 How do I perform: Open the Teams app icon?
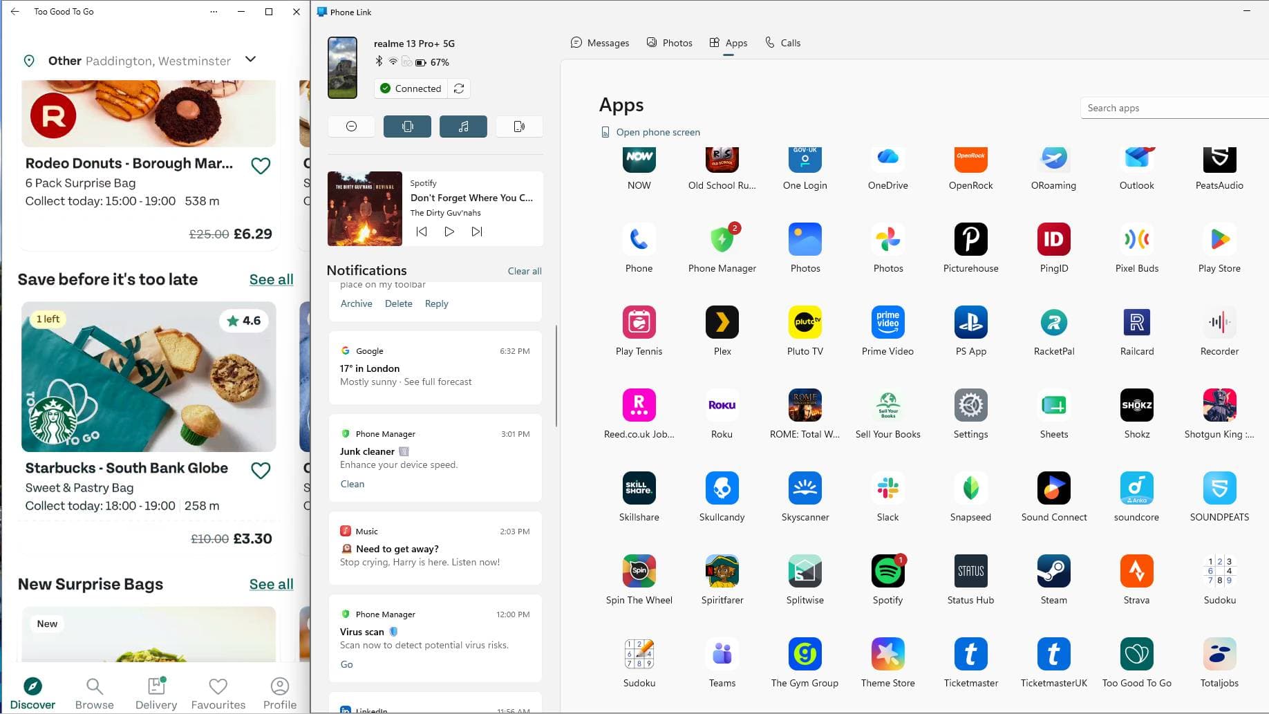[x=722, y=654]
